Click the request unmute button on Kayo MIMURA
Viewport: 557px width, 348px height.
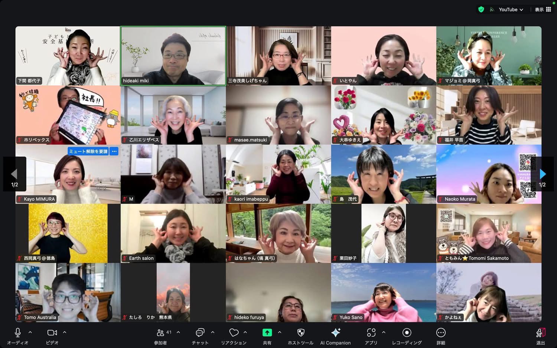tap(88, 151)
